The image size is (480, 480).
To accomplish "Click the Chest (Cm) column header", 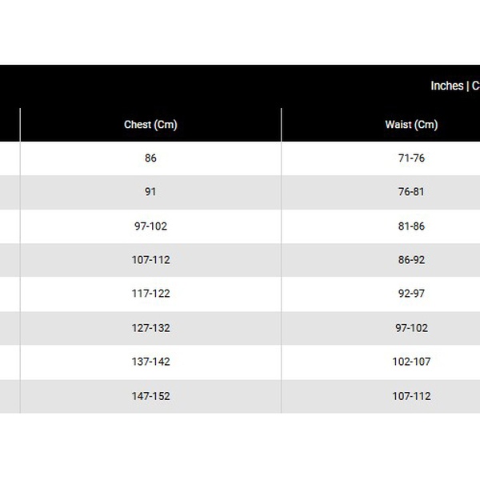I will 150,125.
